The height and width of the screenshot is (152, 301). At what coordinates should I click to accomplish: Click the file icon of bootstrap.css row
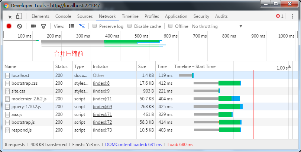(7, 83)
